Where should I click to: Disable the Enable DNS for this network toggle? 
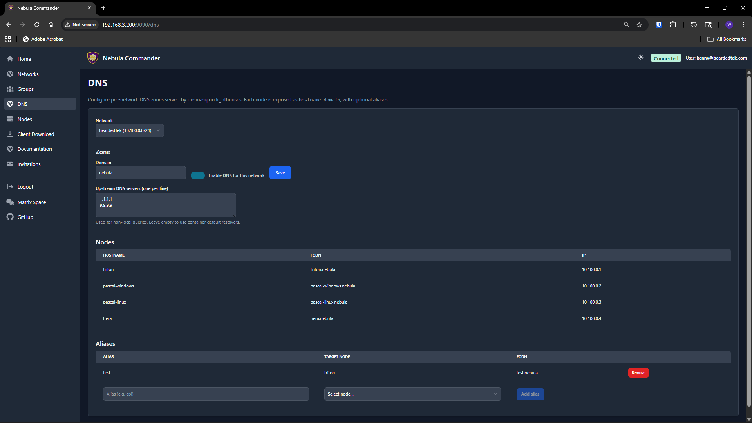click(x=198, y=175)
